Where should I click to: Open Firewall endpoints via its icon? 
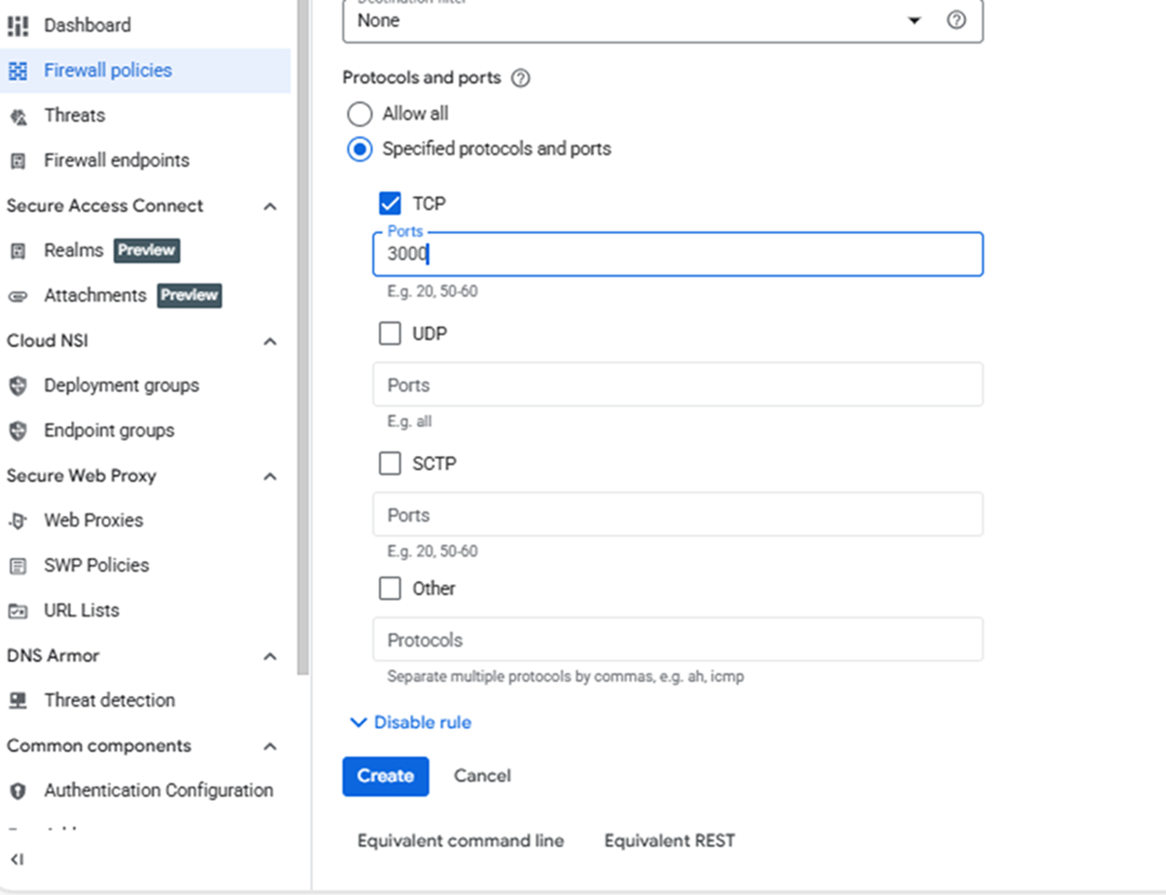[x=17, y=159]
